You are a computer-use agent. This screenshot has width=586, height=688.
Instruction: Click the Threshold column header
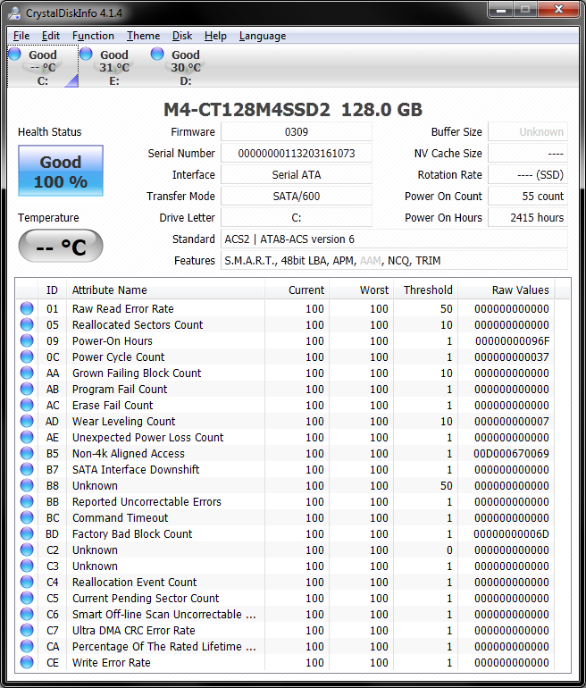point(426,290)
